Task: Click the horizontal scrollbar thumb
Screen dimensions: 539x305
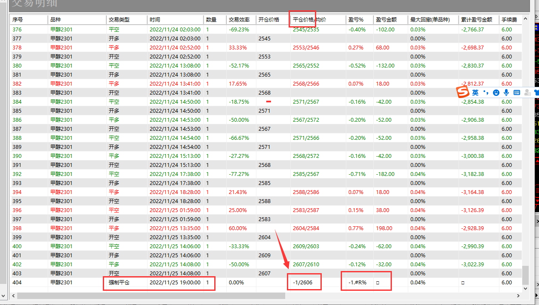Action: (151, 296)
